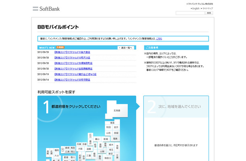
Task: Pick the 宮城 map tile
Action: (116, 133)
